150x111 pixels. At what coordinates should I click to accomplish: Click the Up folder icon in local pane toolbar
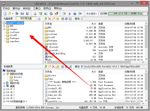[46, 67]
